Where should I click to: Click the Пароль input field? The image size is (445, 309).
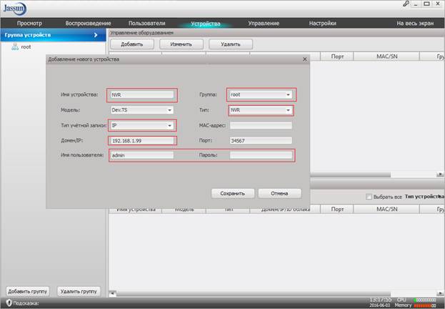[x=261, y=155]
